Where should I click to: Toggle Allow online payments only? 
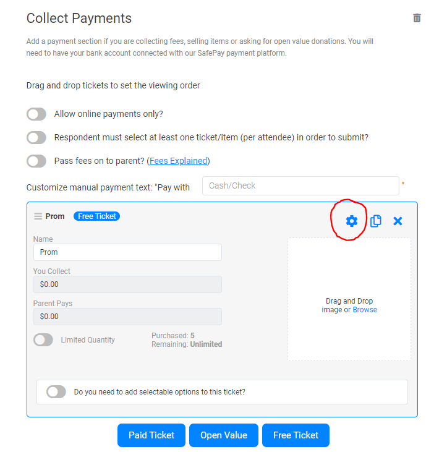tap(36, 114)
